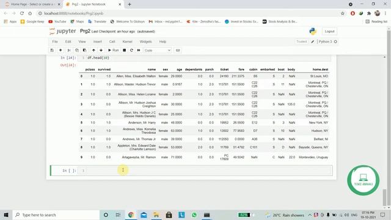Open the notification center icon
The width and height of the screenshot is (391, 220).
[x=383, y=215]
